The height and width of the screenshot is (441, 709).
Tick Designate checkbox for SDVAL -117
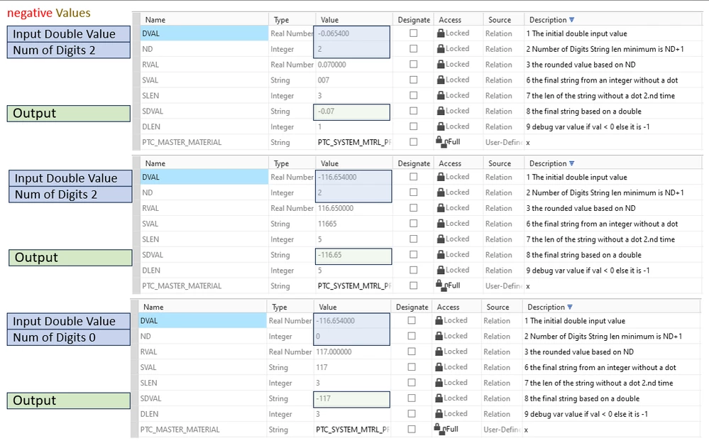(x=412, y=398)
